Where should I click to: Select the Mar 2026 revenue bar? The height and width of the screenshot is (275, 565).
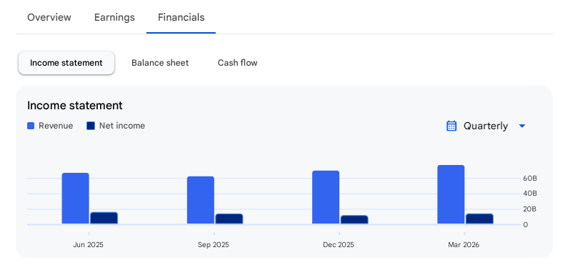click(x=451, y=194)
